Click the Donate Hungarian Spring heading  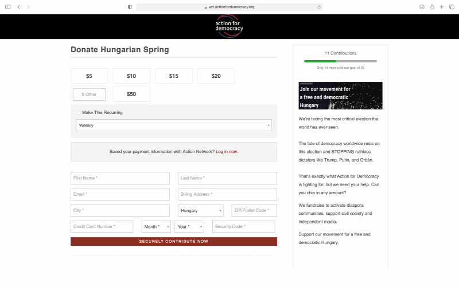120,50
